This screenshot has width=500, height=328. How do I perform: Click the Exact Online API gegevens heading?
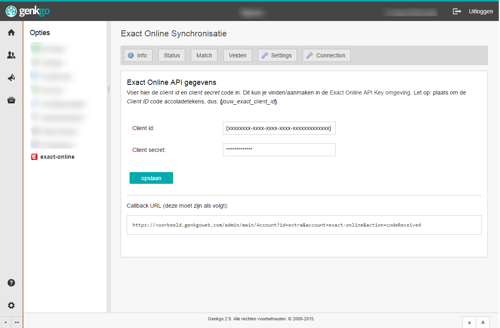[x=172, y=82]
